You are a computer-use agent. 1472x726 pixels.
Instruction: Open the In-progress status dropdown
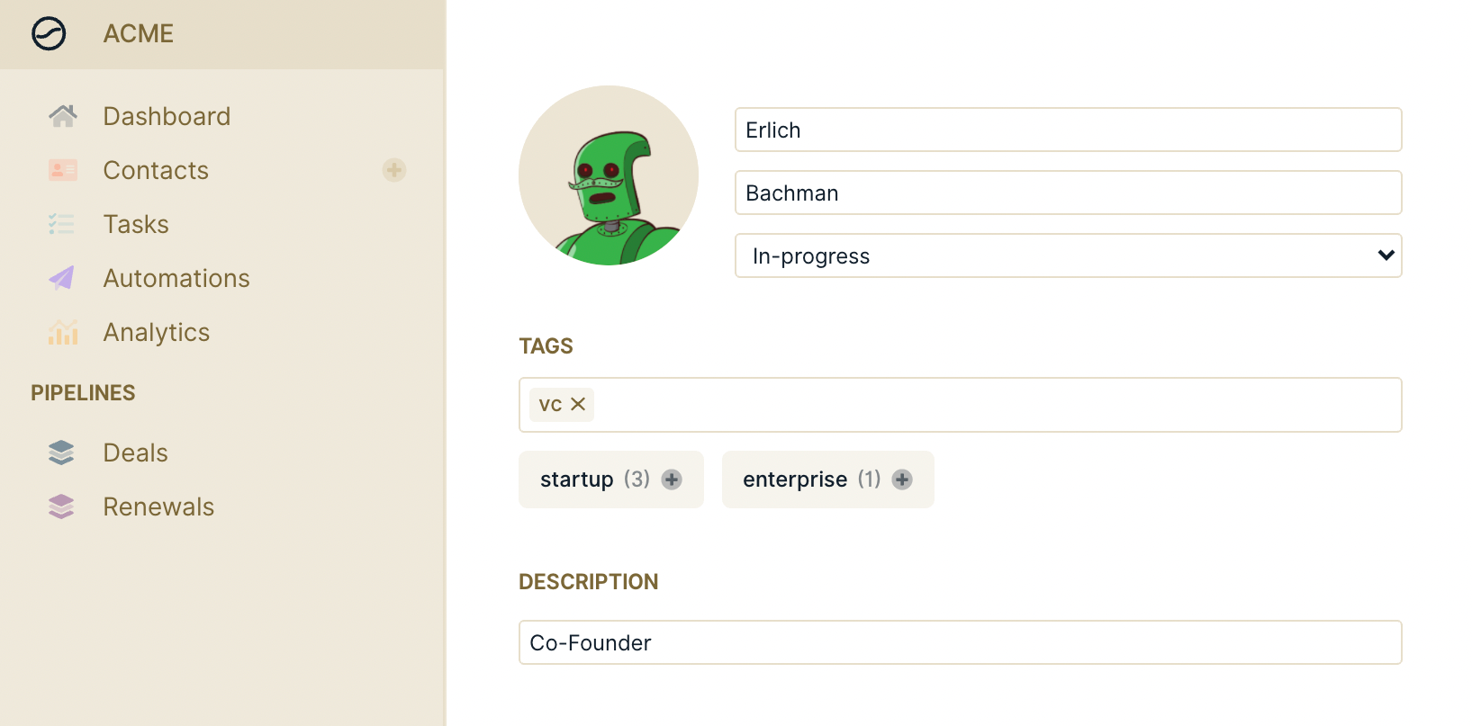pyautogui.click(x=1069, y=255)
